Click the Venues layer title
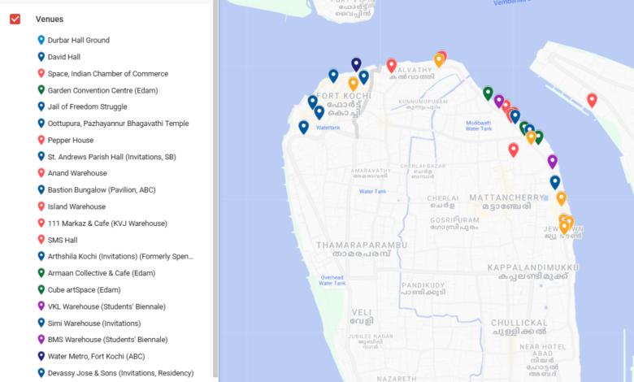Image resolution: width=634 pixels, height=382 pixels. click(50, 19)
